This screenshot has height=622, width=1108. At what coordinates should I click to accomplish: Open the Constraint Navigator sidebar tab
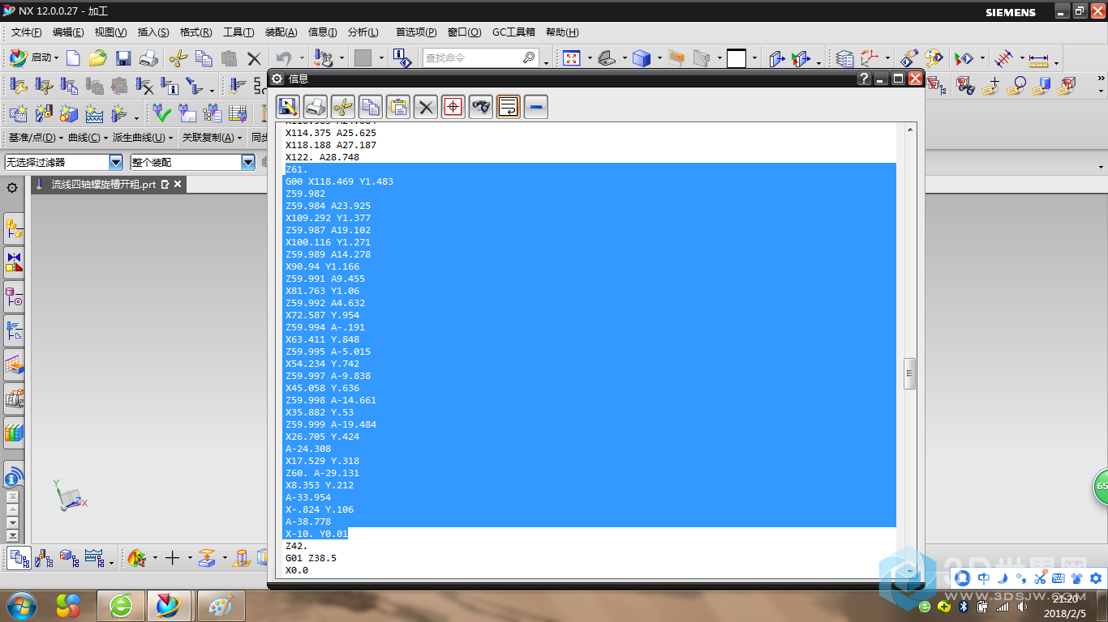coord(14,263)
